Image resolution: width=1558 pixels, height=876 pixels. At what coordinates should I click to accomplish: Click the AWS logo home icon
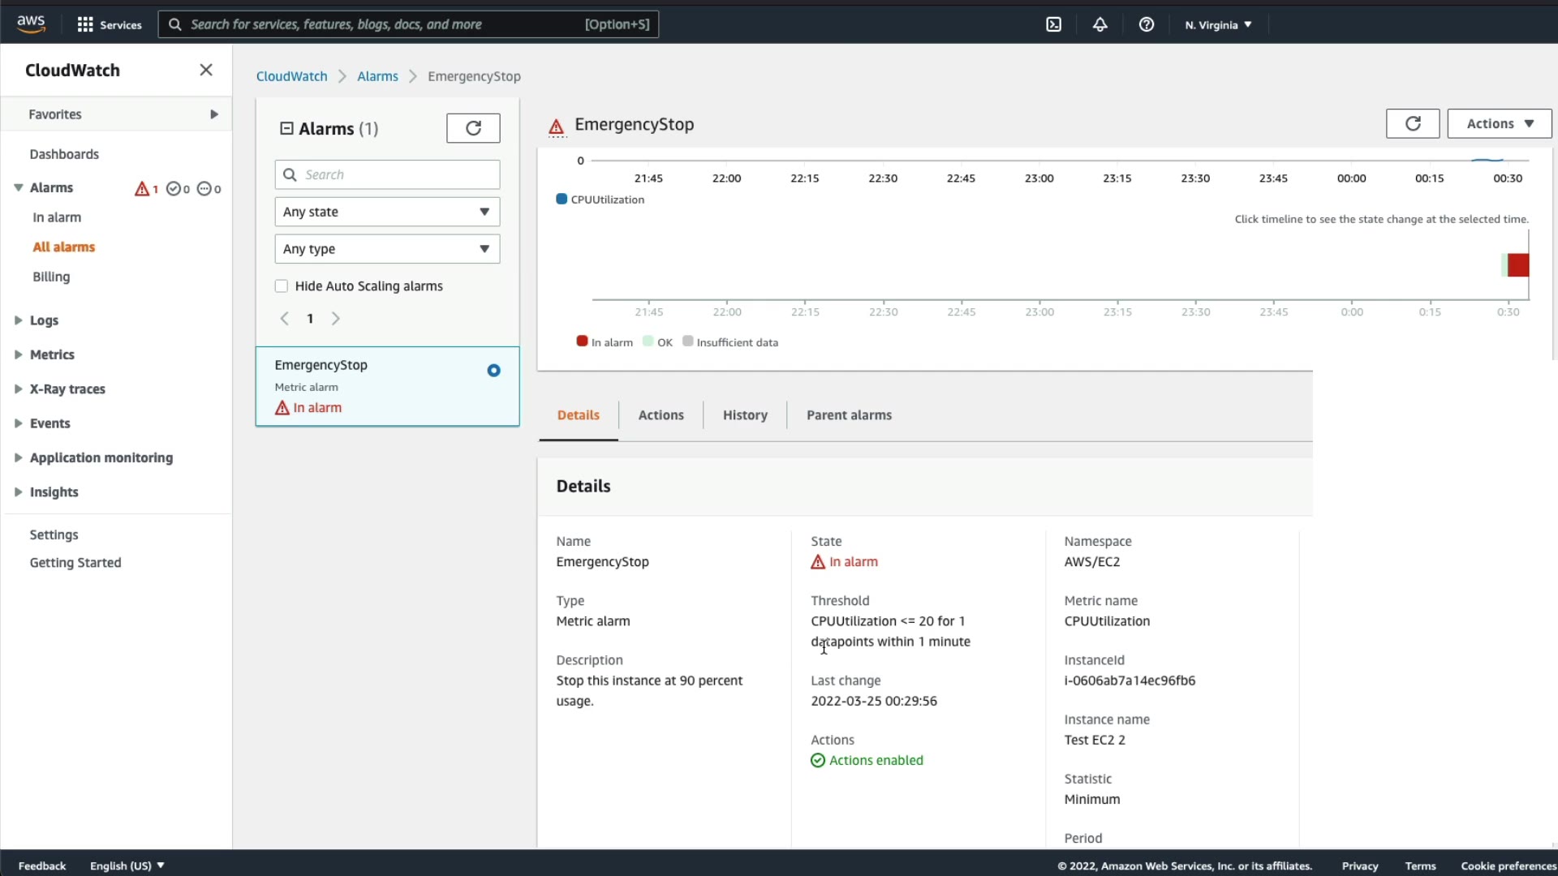pyautogui.click(x=31, y=24)
